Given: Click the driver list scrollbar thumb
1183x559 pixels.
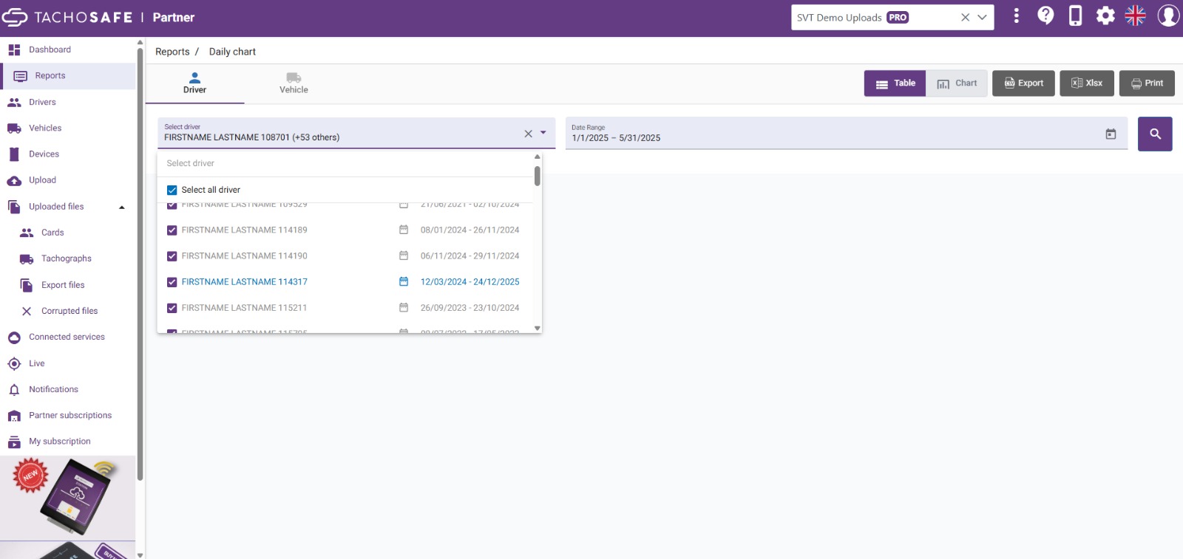Looking at the screenshot, I should coord(538,176).
